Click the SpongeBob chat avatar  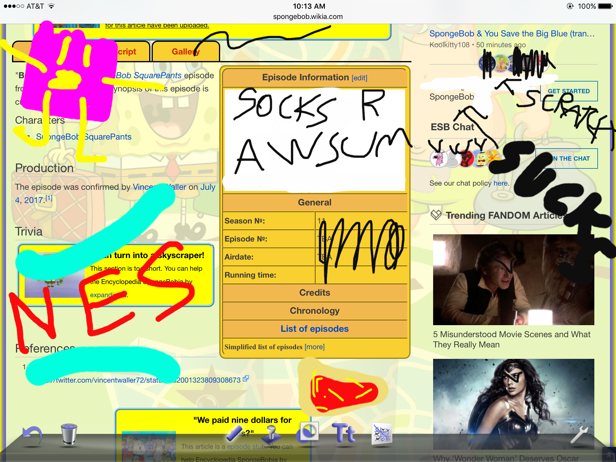(481, 159)
